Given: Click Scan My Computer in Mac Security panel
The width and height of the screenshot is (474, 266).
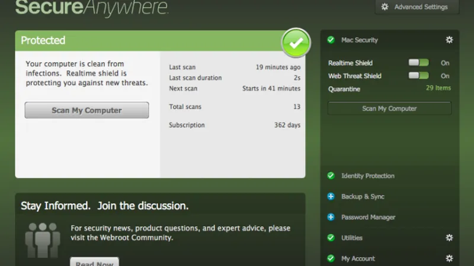Looking at the screenshot, I should coord(389,108).
